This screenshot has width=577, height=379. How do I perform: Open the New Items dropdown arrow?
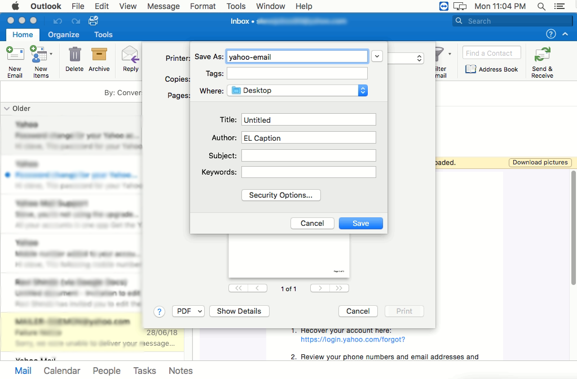point(51,54)
